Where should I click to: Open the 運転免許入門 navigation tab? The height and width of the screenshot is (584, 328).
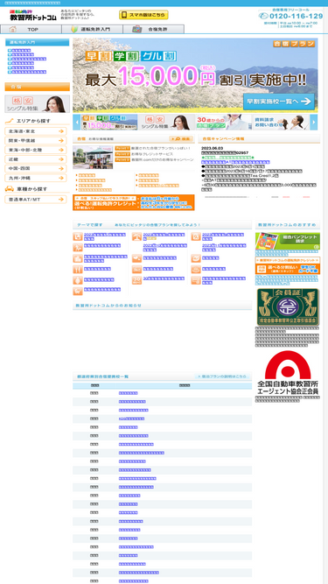pyautogui.click(x=92, y=29)
